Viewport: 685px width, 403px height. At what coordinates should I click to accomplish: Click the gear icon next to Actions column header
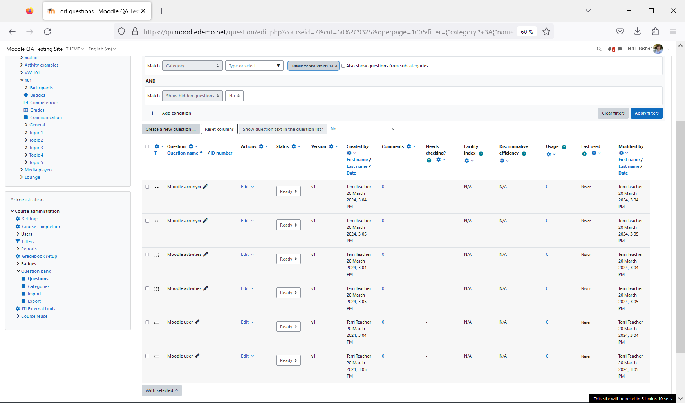click(x=261, y=146)
